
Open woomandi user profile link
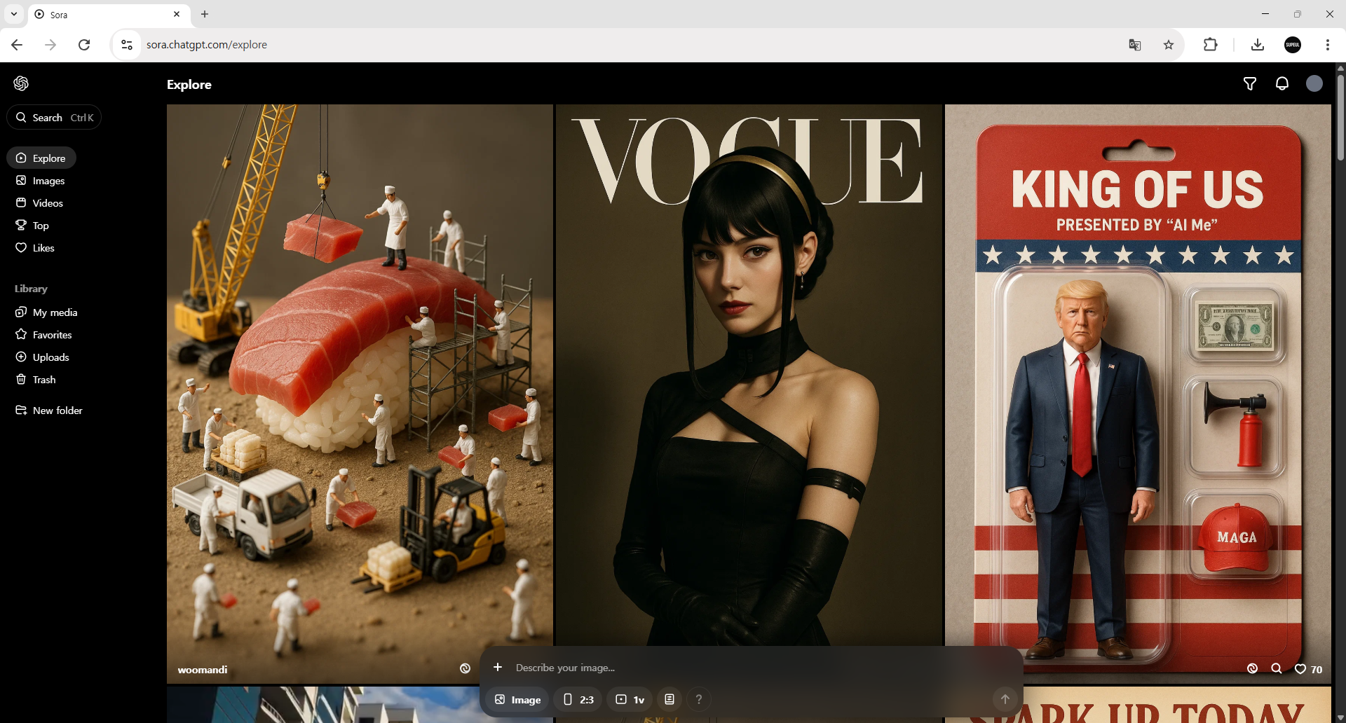point(203,670)
